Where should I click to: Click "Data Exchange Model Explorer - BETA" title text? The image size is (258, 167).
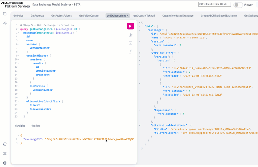click(x=56, y=5)
